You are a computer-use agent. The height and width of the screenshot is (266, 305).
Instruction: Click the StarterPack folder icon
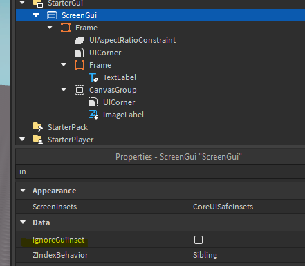click(38, 127)
